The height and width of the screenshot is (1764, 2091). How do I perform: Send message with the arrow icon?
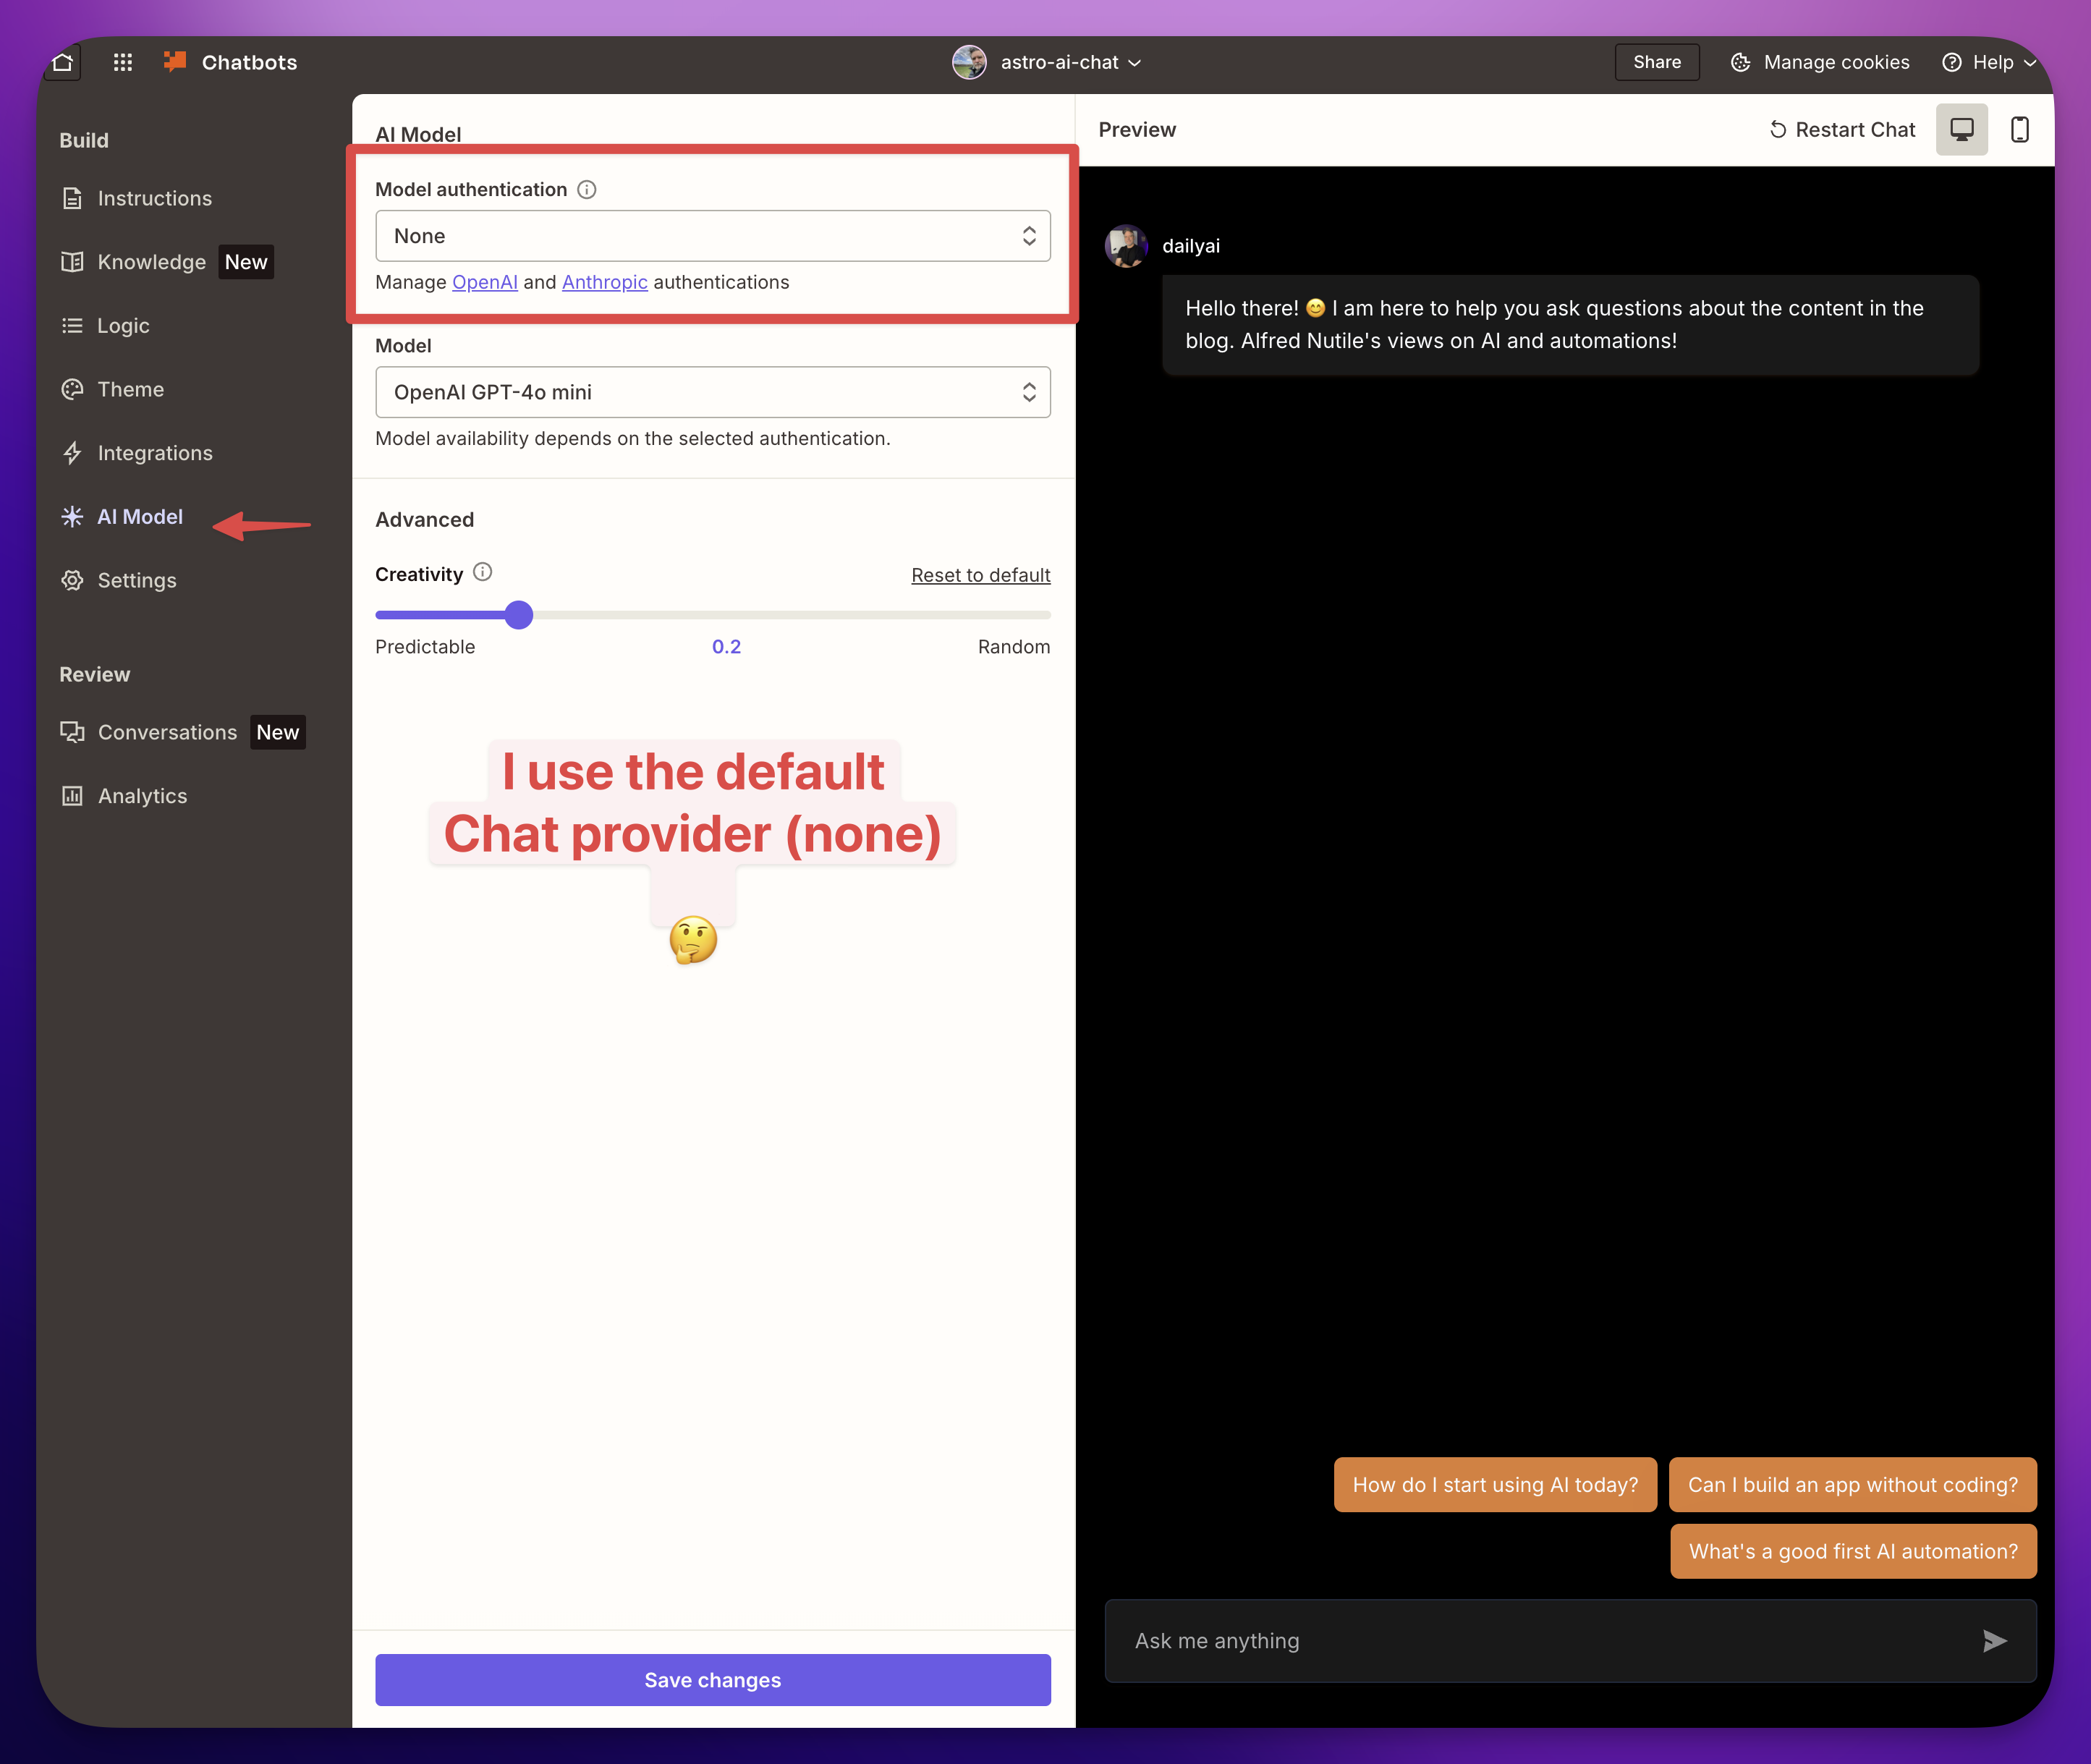pyautogui.click(x=1994, y=1641)
